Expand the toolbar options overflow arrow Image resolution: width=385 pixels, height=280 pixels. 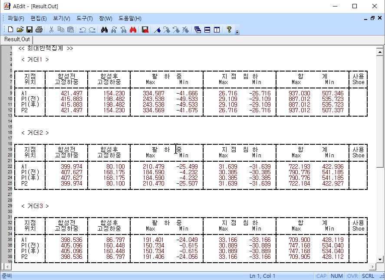pos(237,32)
